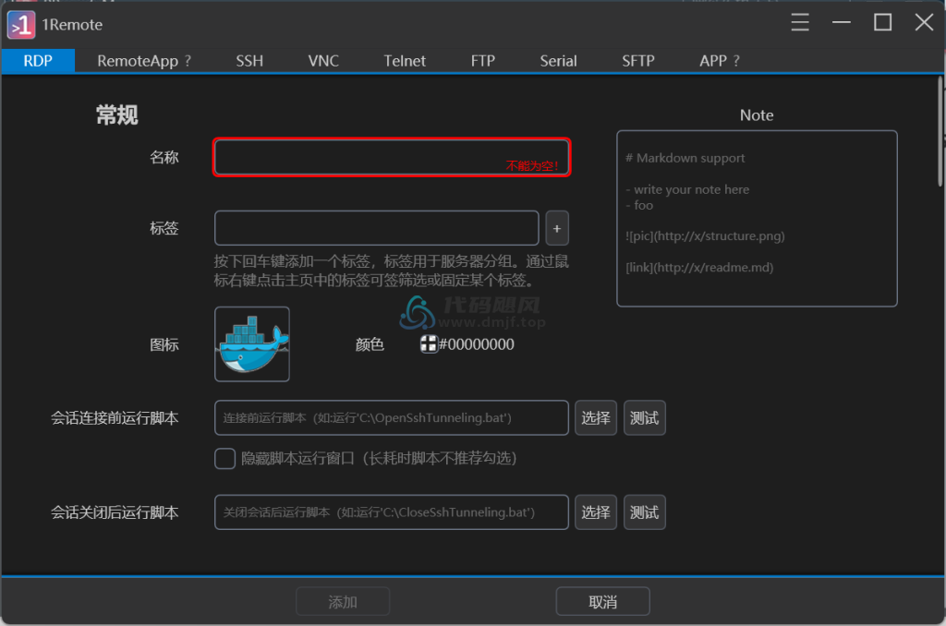Switch to the SFTP tab
Viewport: 946px width, 626px height.
pos(638,61)
